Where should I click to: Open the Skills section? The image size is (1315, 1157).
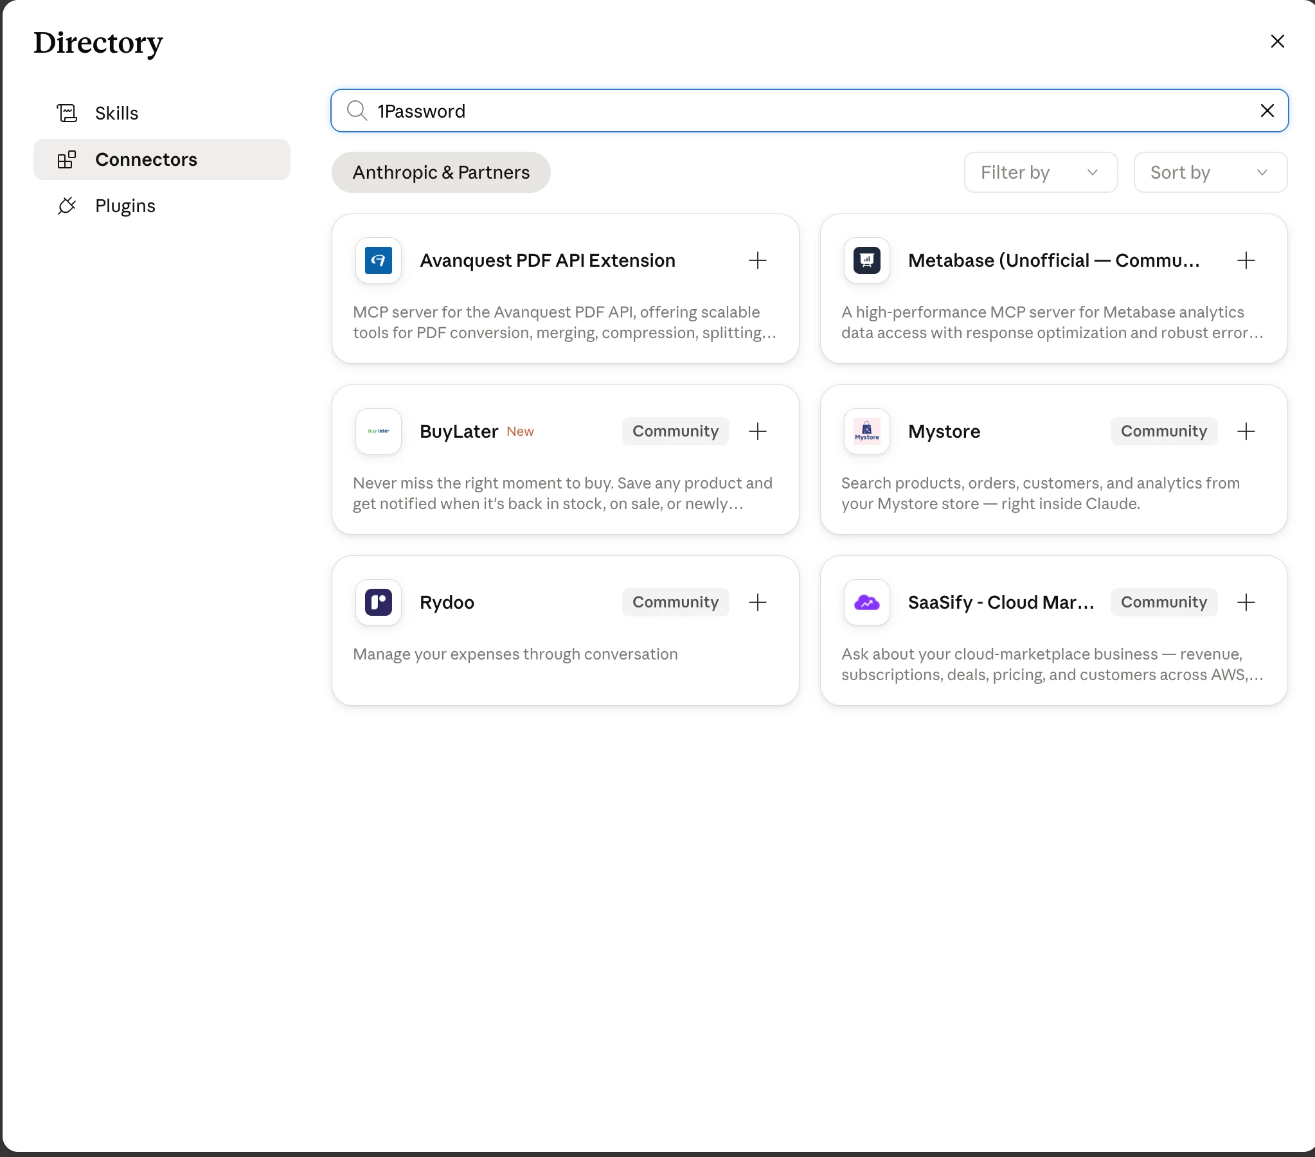tap(161, 112)
